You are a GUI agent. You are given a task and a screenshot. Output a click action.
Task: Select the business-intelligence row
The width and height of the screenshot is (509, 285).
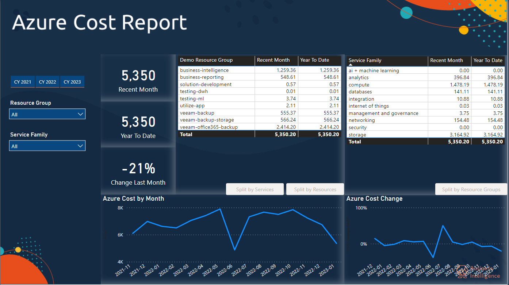[260, 70]
